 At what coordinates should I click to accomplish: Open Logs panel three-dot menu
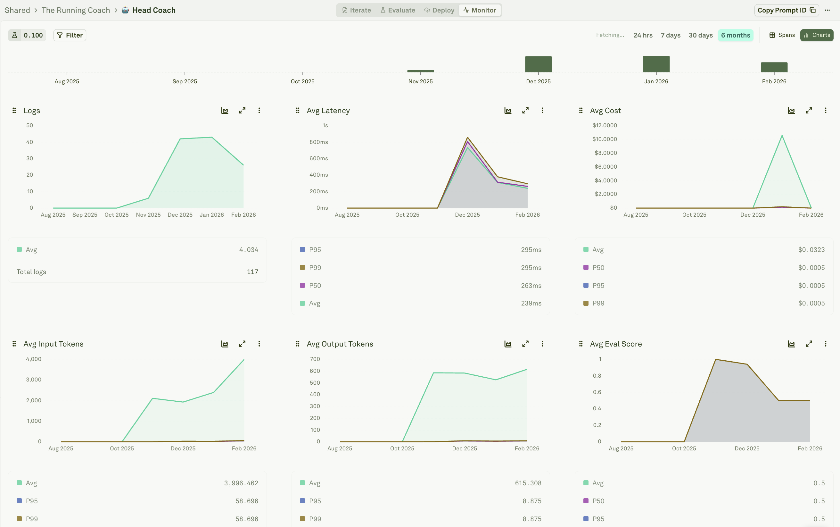coord(259,111)
